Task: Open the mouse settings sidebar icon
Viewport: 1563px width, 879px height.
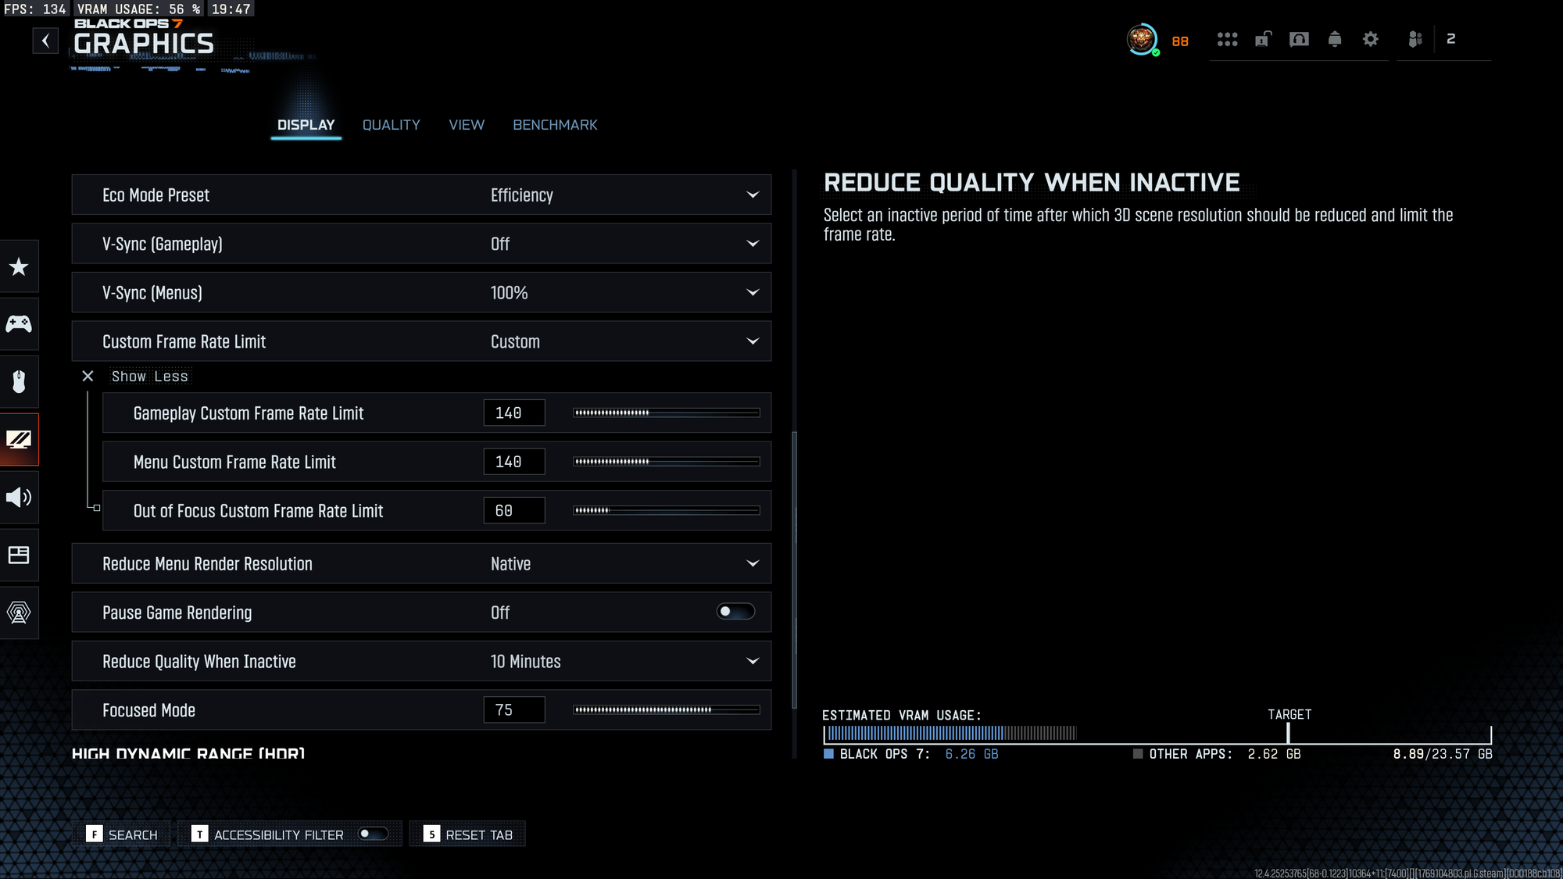Action: tap(19, 382)
